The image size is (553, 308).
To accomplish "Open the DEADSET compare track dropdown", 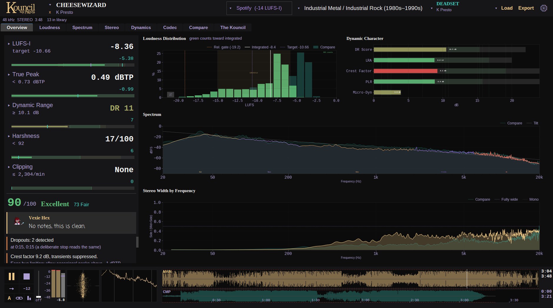I will 432,8.
